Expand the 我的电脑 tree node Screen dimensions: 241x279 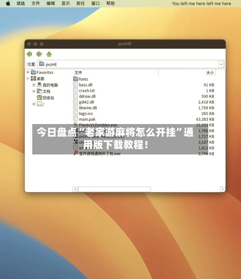coord(34,85)
